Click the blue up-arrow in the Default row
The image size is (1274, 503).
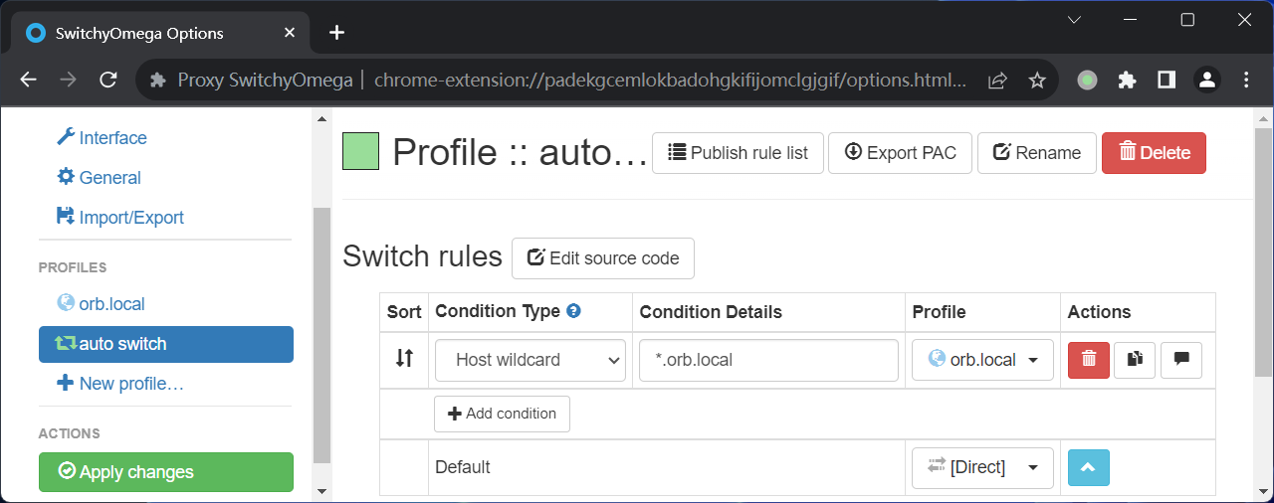1089,467
